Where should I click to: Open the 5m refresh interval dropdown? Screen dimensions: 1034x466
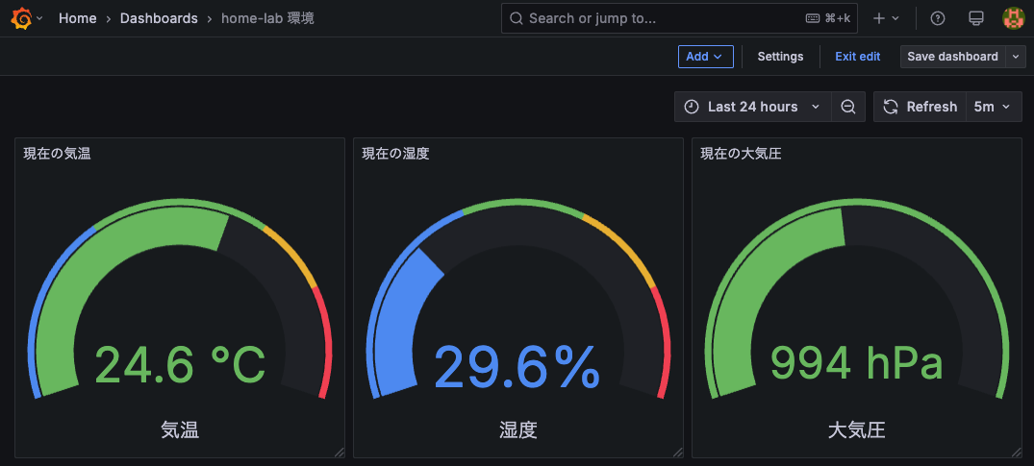click(x=993, y=107)
